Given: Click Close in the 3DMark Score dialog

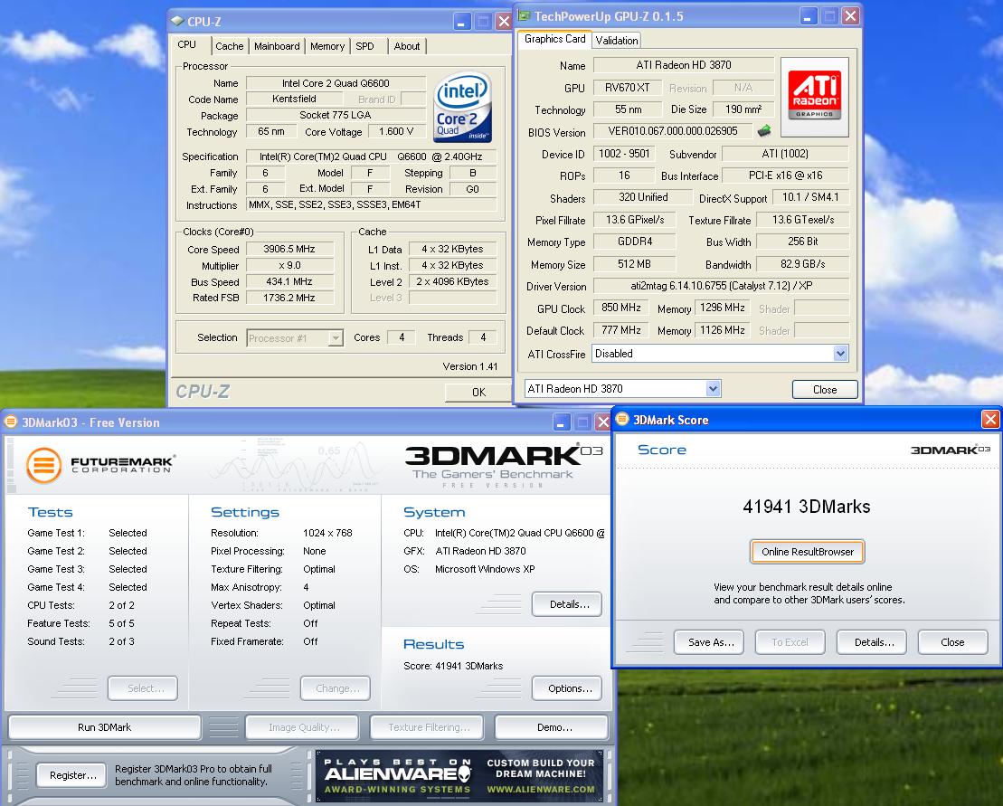Looking at the screenshot, I should point(952,642).
